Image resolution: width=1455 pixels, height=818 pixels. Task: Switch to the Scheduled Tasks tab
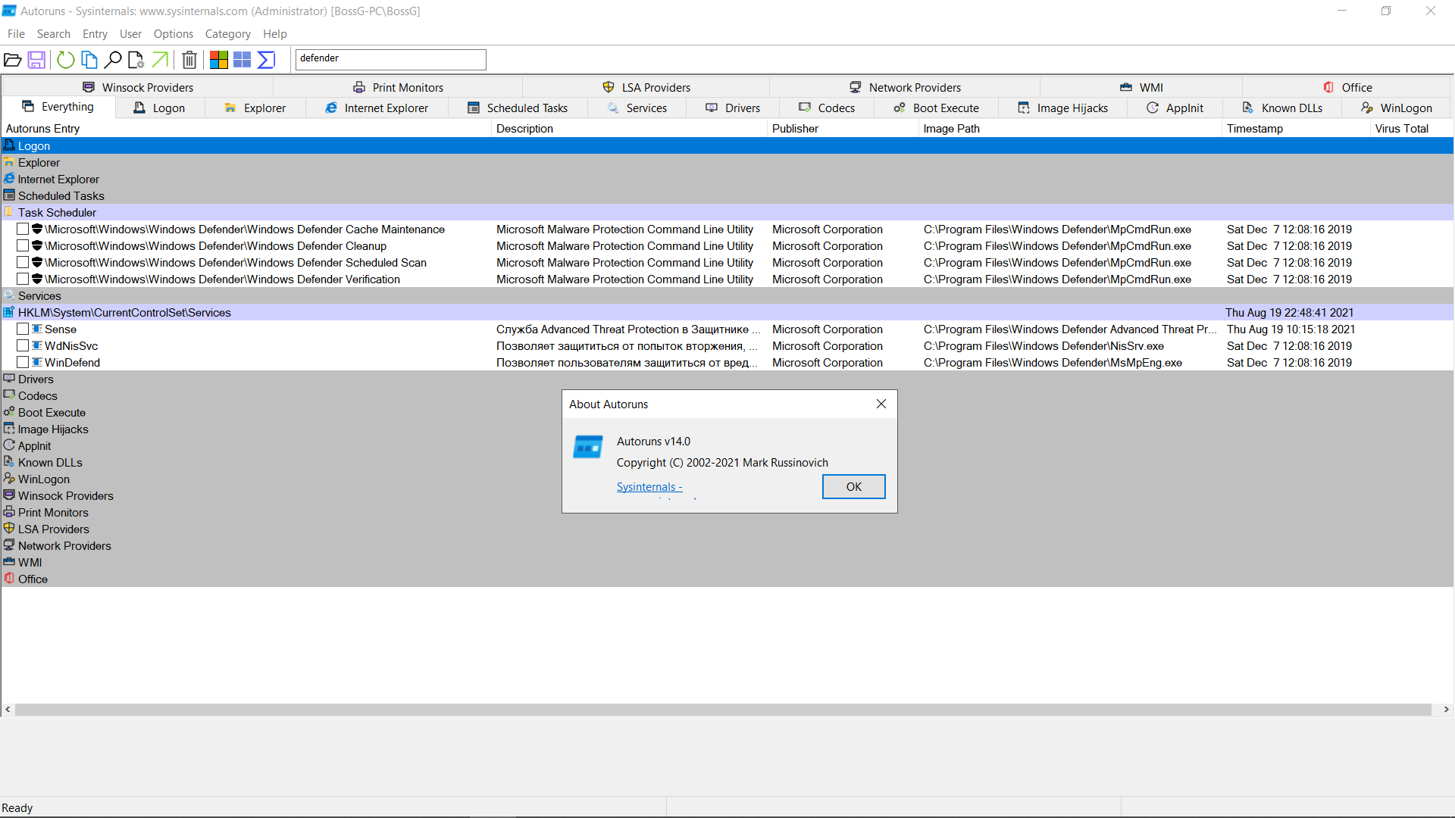pyautogui.click(x=518, y=108)
